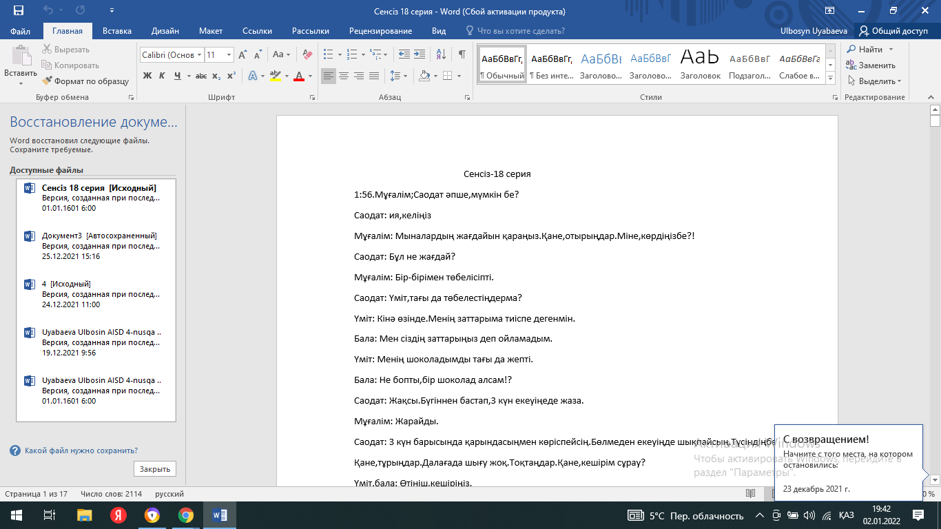The image size is (941, 529).
Task: Switch to Read Mode in the status bar
Action: [x=752, y=494]
